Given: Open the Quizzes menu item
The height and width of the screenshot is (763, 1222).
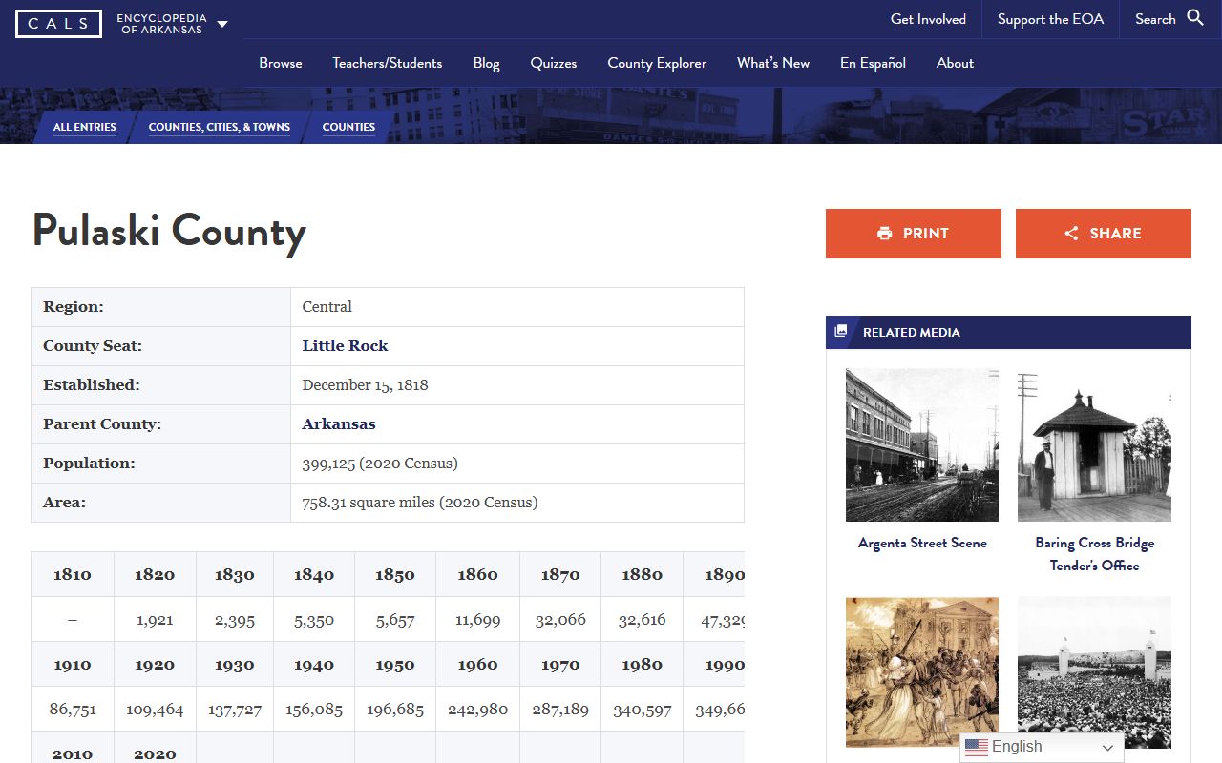Looking at the screenshot, I should [554, 63].
